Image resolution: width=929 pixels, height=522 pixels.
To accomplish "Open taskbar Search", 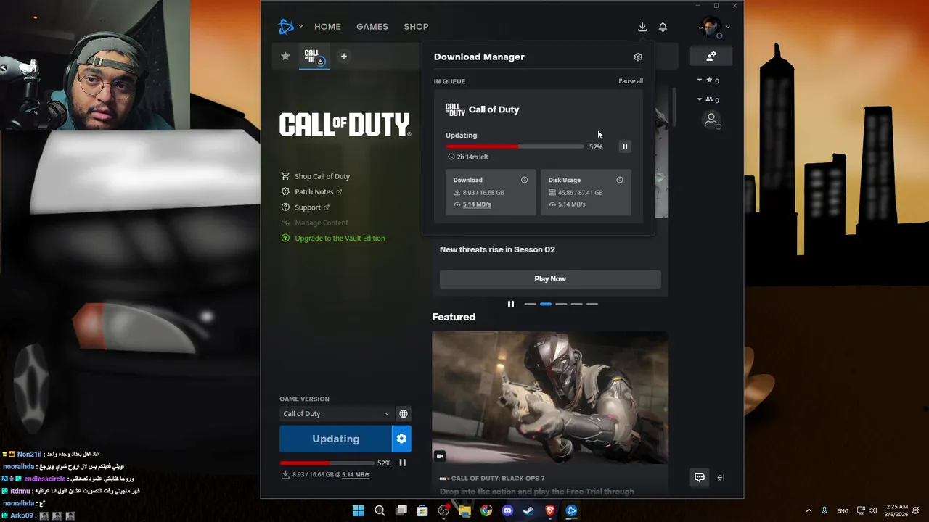I will point(380,510).
